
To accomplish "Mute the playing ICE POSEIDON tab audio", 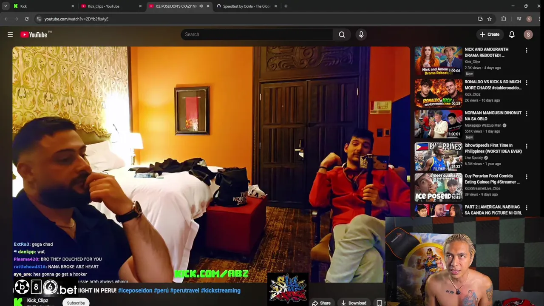I will pos(201,6).
